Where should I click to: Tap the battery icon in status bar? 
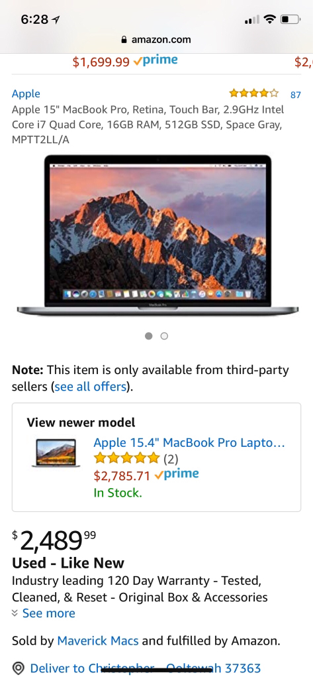coord(290,19)
